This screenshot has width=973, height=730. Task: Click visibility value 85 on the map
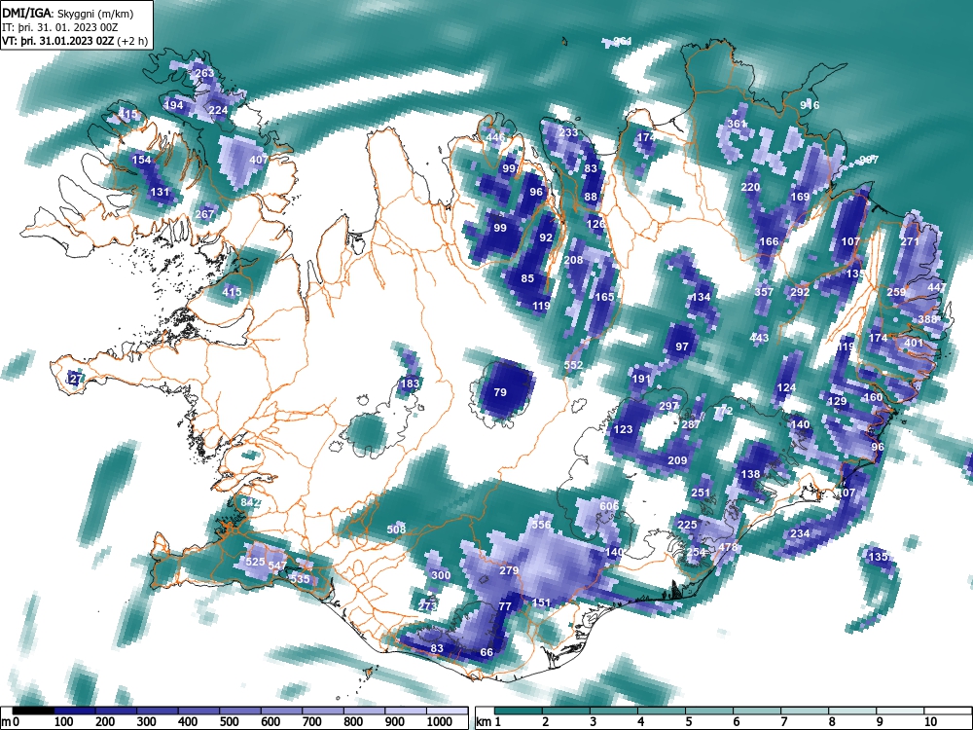pos(527,278)
